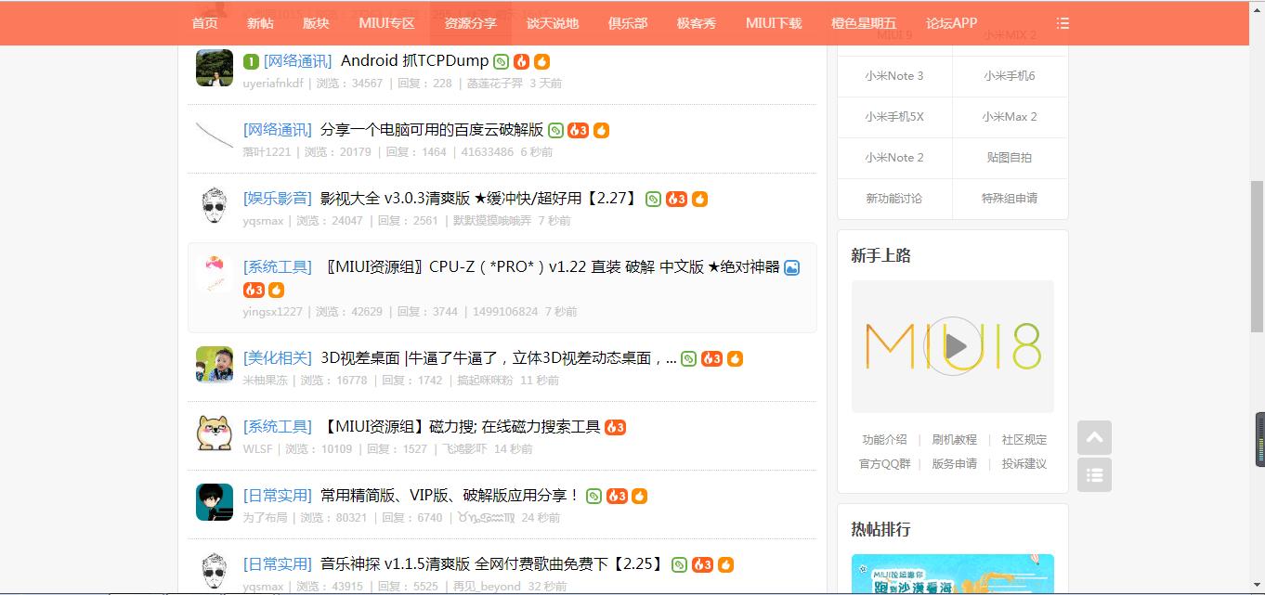This screenshot has width=1265, height=595.
Task: Switch to the MIUI下载 section
Action: (773, 22)
